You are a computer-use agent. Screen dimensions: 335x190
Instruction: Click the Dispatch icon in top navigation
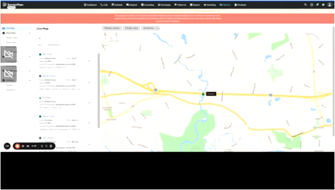click(127, 5)
